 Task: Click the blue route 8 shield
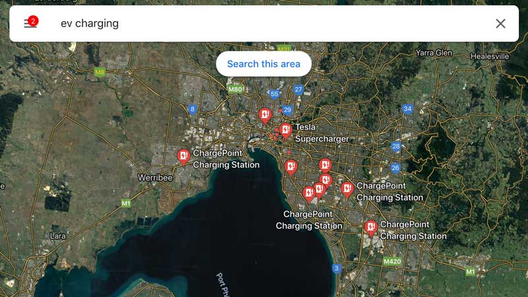192,109
